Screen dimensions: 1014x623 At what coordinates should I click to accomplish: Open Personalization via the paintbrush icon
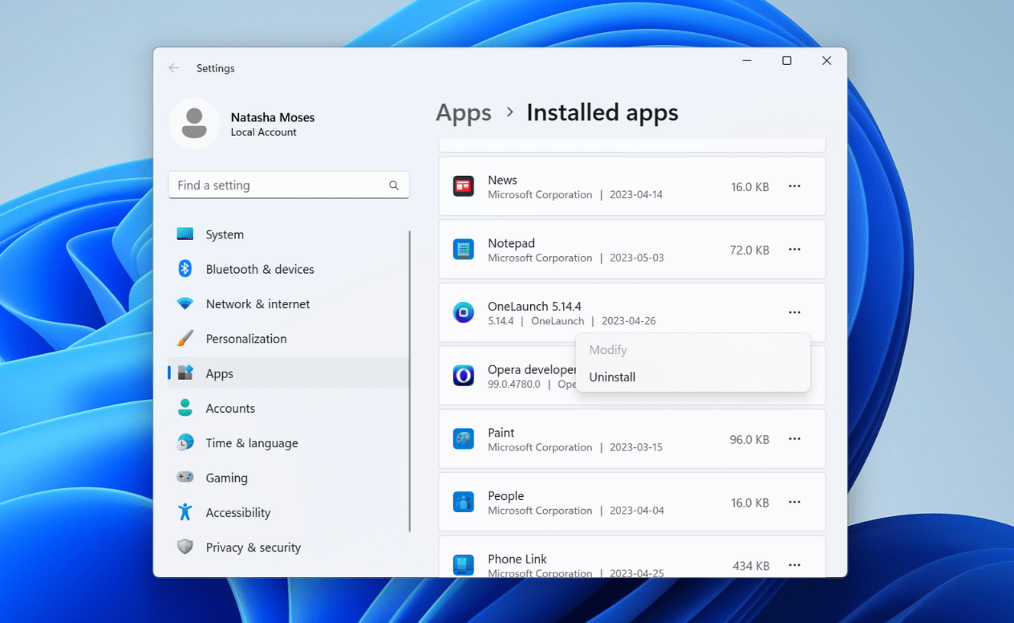point(185,338)
